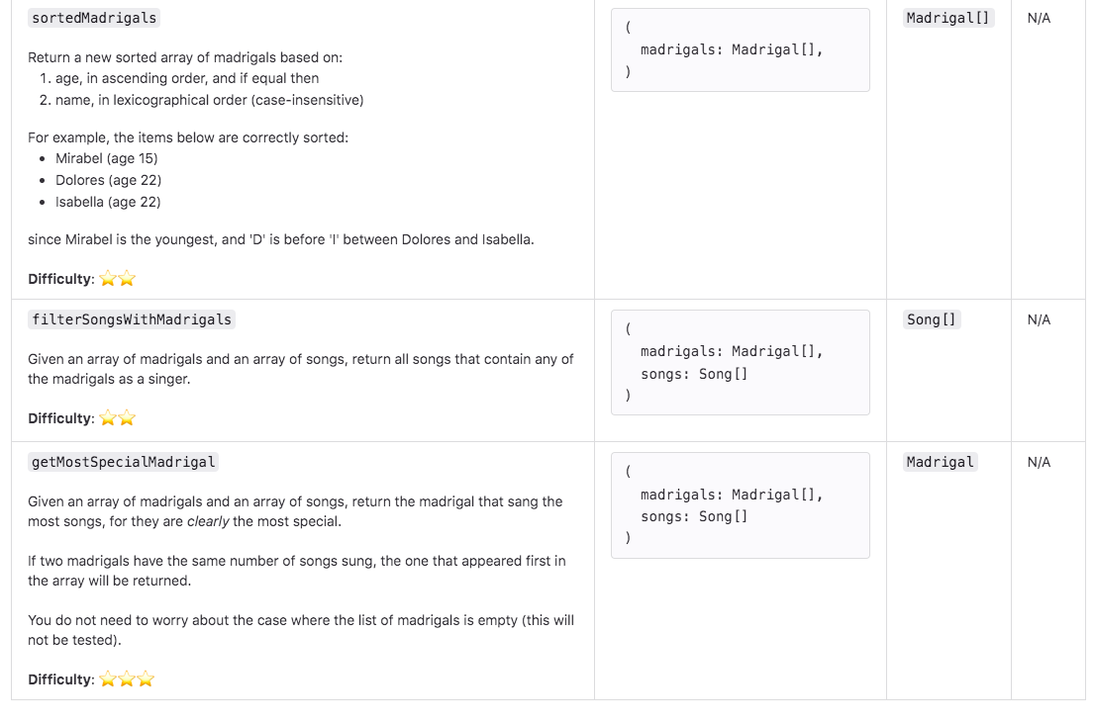
Task: Click the Song[] return type label
Action: (931, 319)
